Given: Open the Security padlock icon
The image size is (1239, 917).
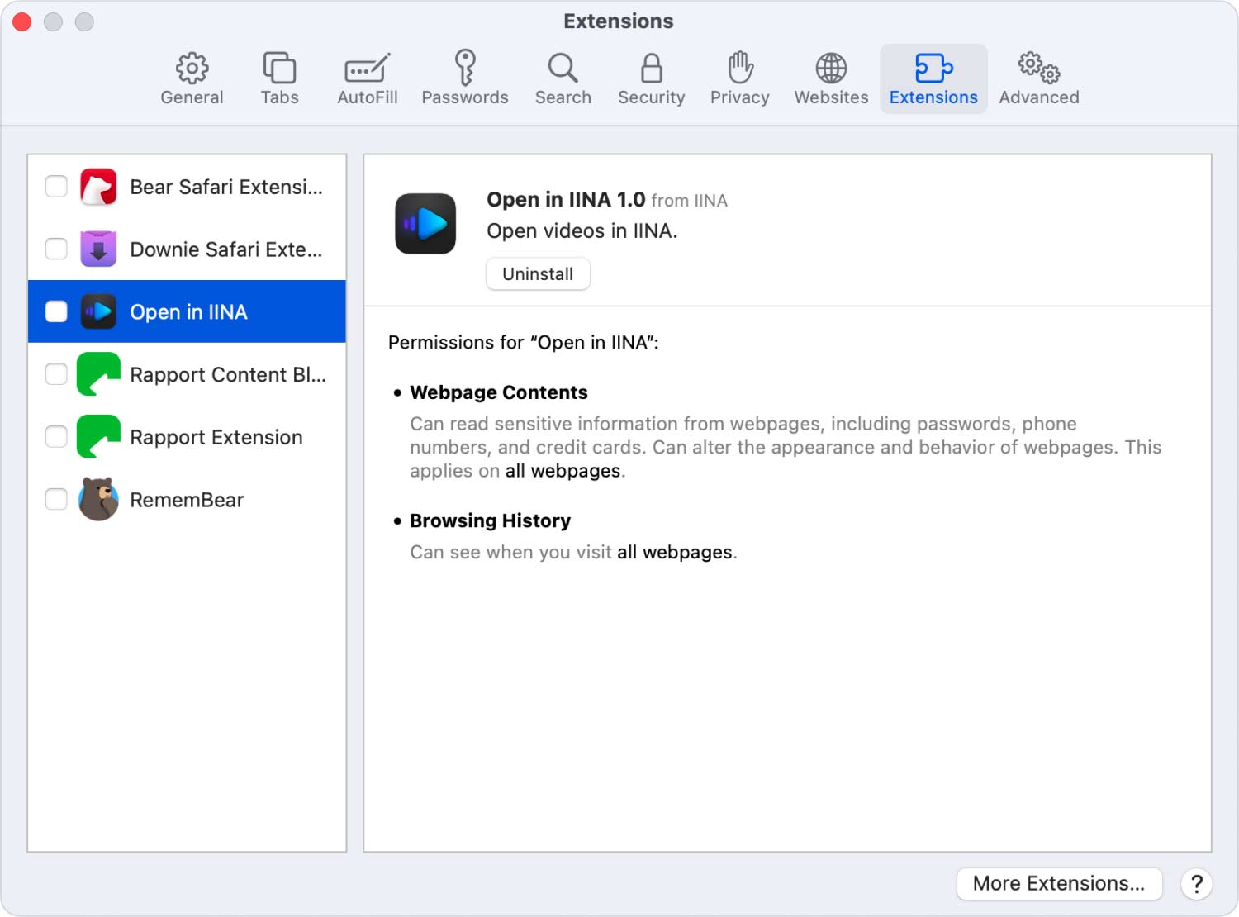Looking at the screenshot, I should click(x=651, y=68).
